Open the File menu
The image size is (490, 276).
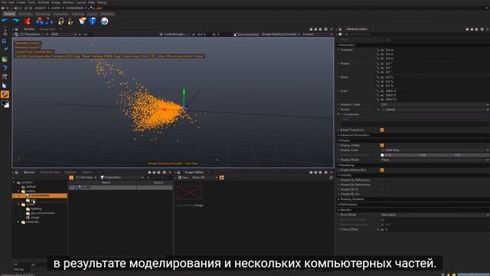[x=4, y=2]
